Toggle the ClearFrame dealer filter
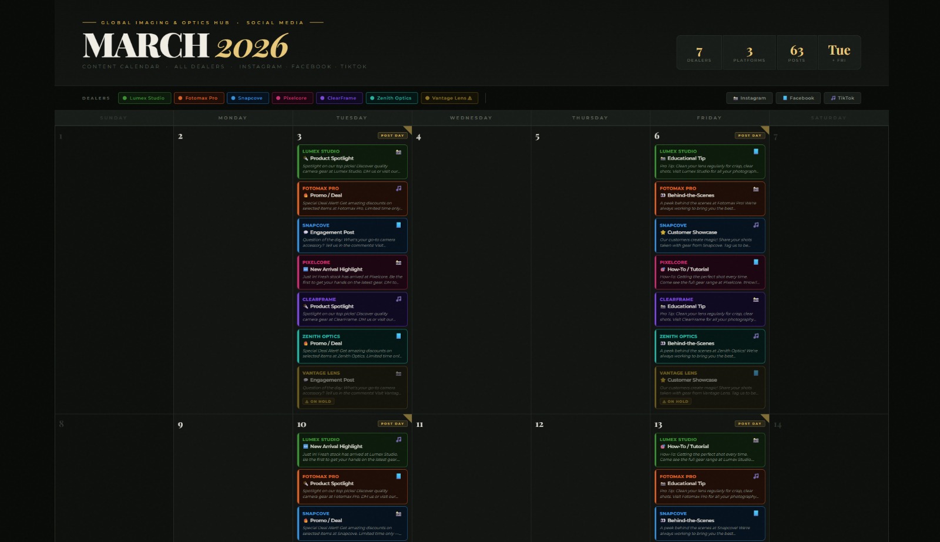Image resolution: width=940 pixels, height=542 pixels. [339, 98]
